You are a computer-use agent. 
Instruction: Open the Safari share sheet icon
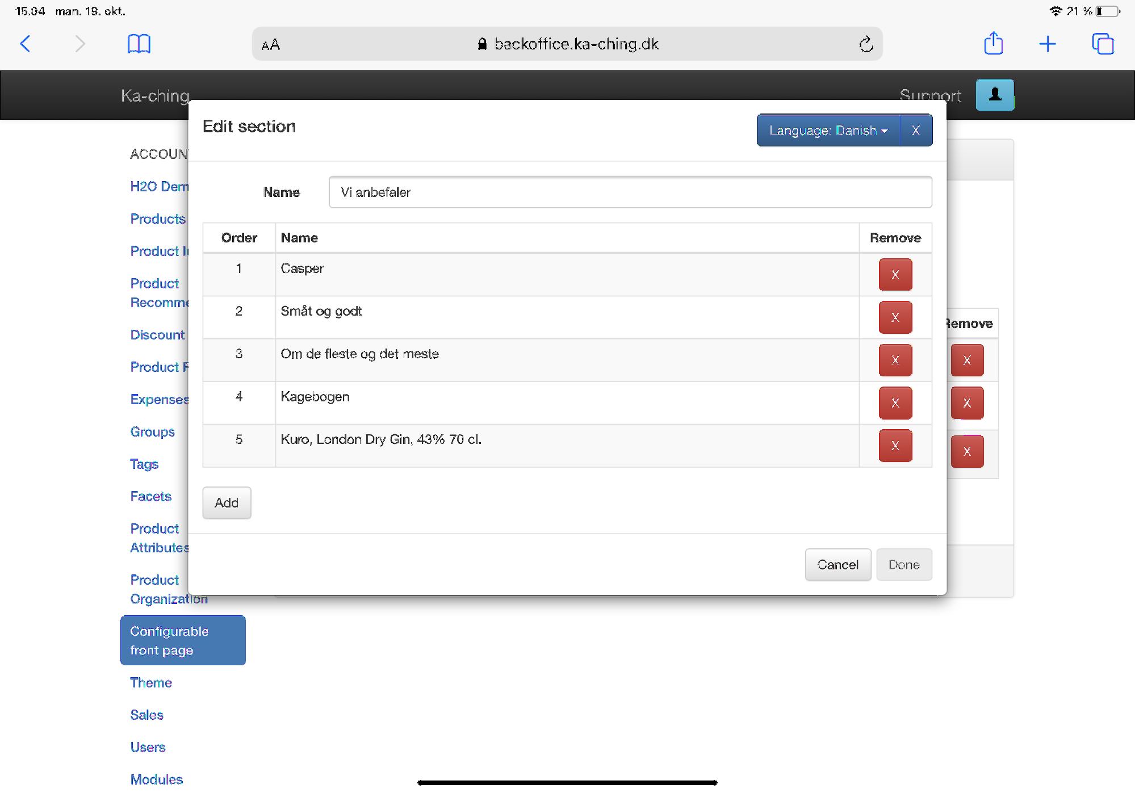993,44
